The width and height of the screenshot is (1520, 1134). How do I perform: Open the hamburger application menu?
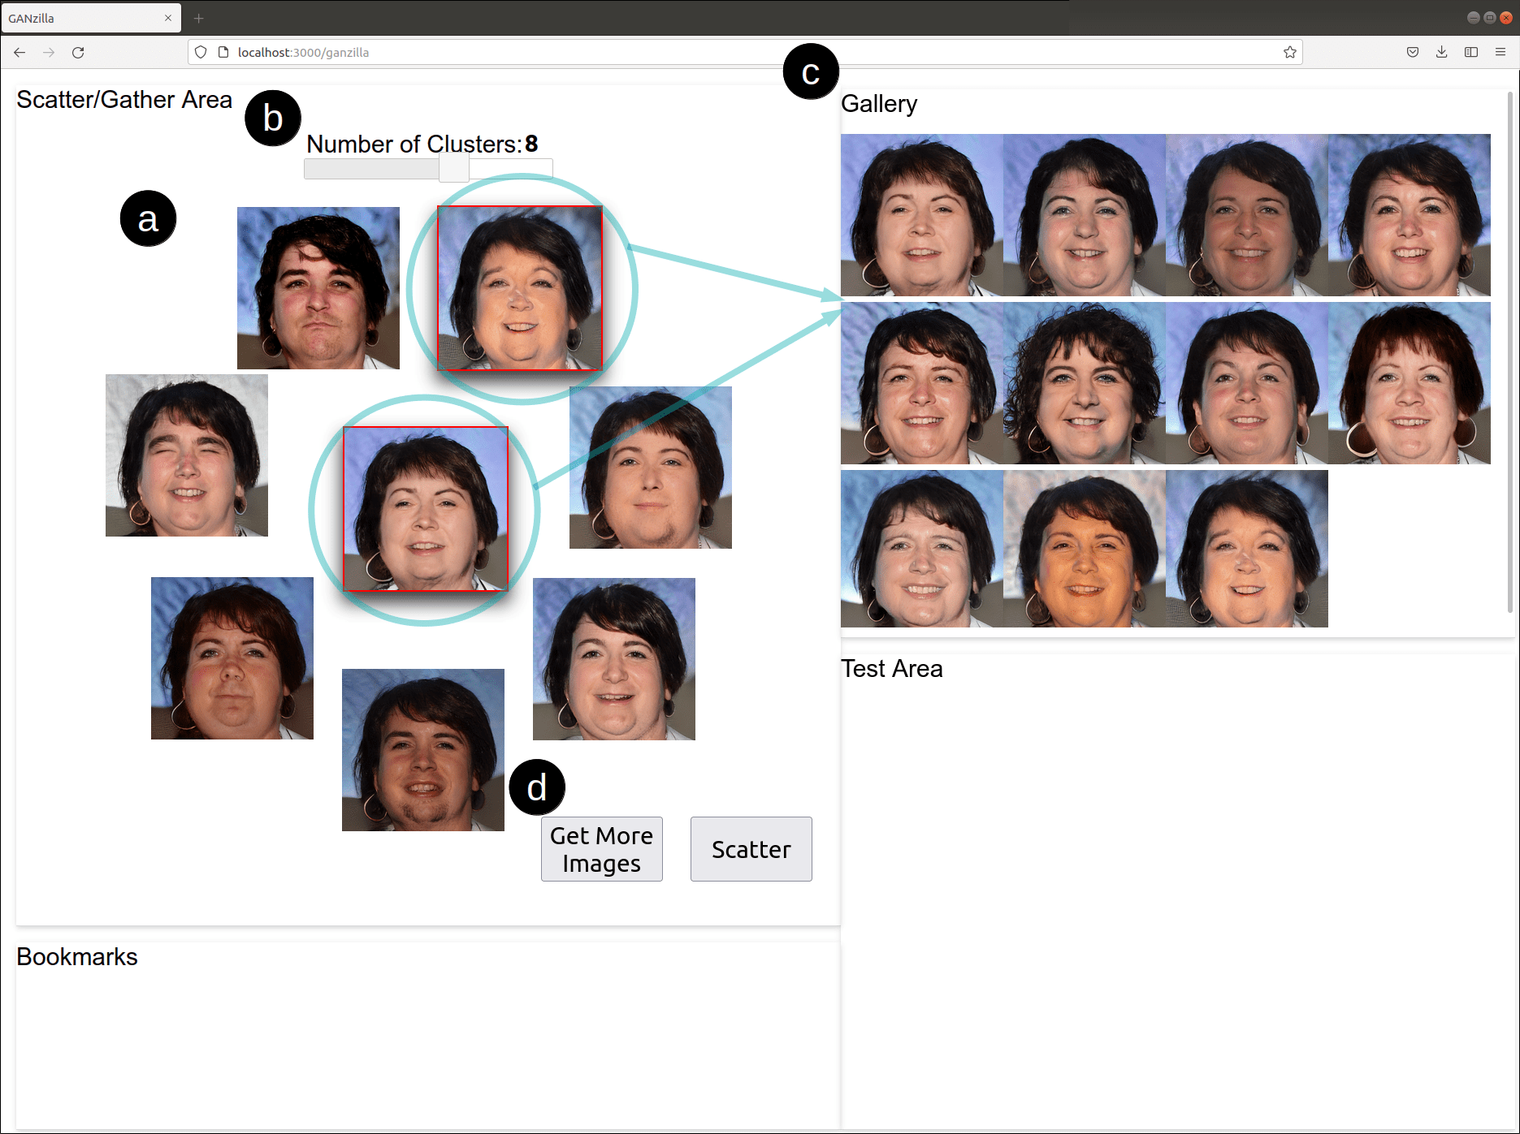(x=1500, y=53)
